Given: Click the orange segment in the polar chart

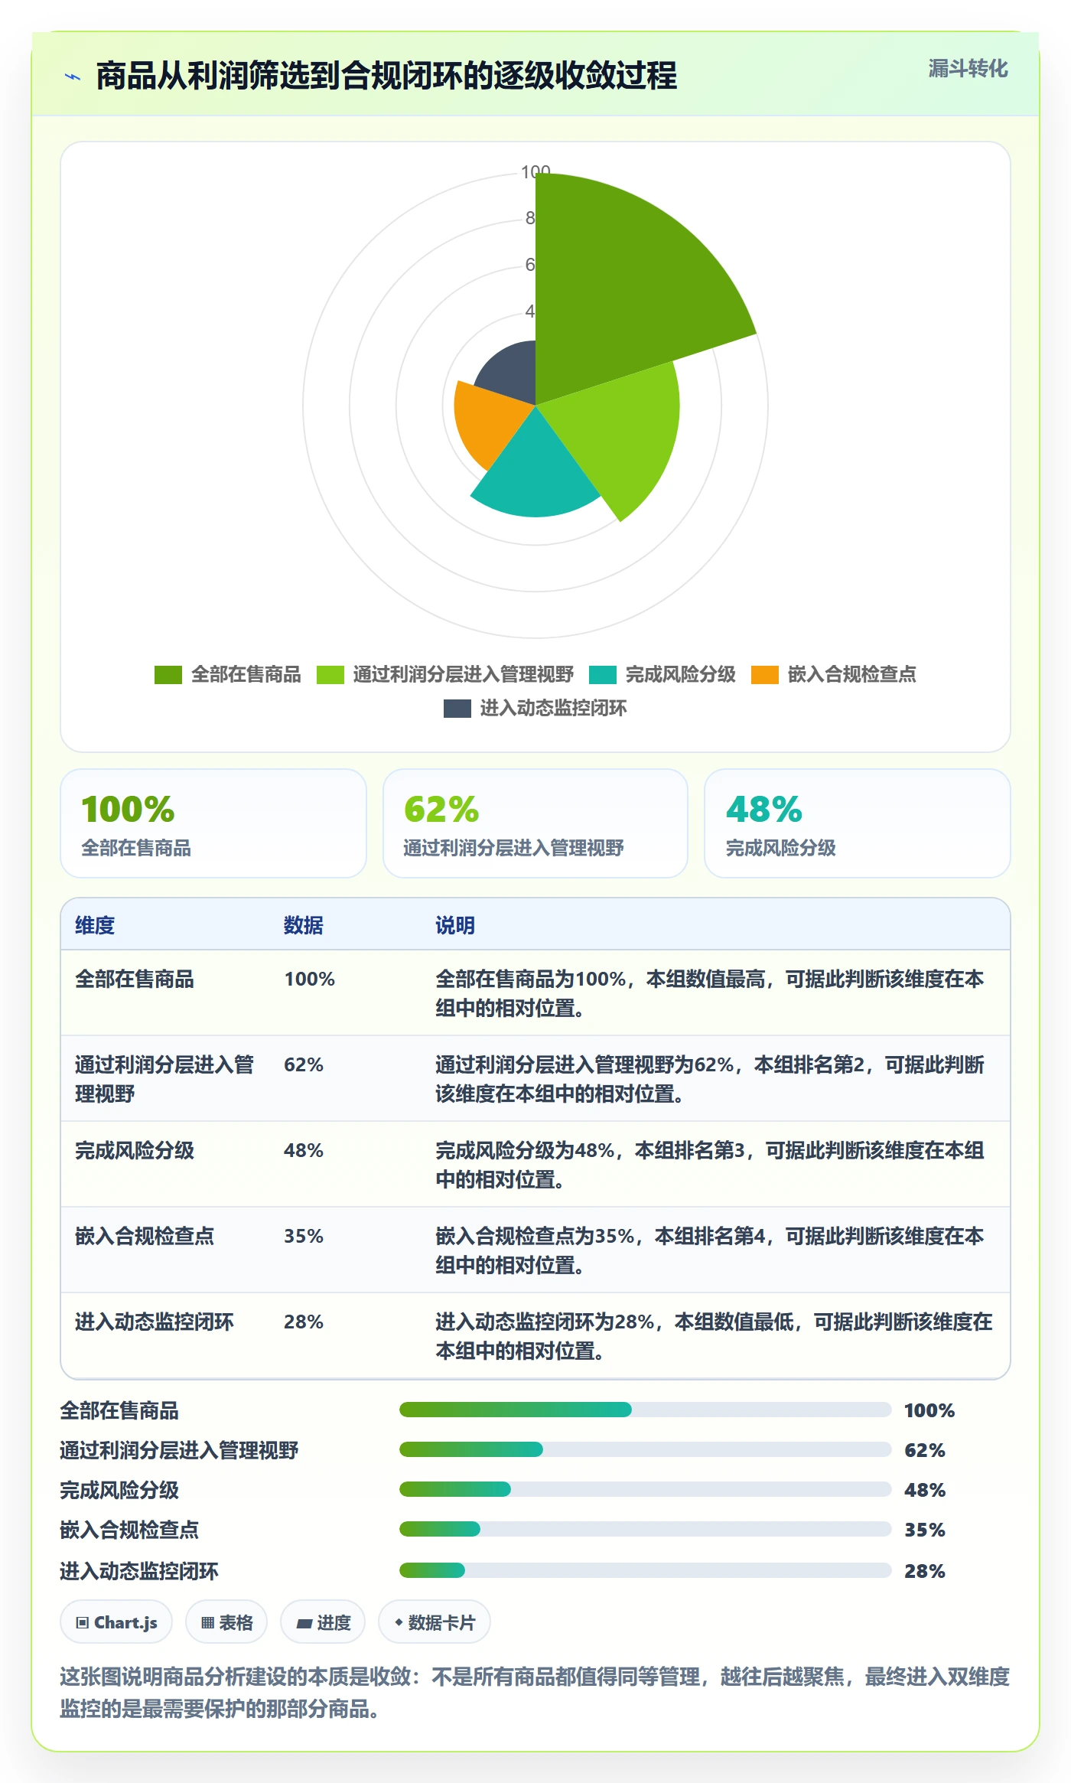Looking at the screenshot, I should 490,421.
